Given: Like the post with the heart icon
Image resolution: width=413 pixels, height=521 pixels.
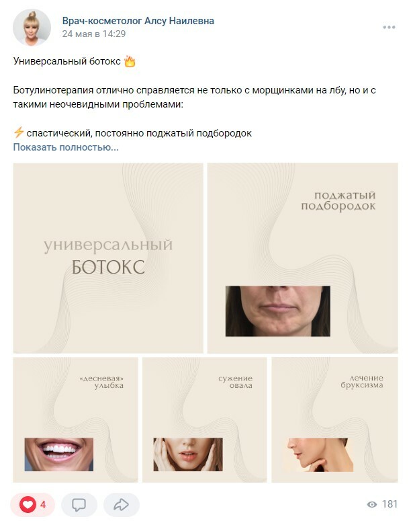Looking at the screenshot, I should (x=28, y=505).
